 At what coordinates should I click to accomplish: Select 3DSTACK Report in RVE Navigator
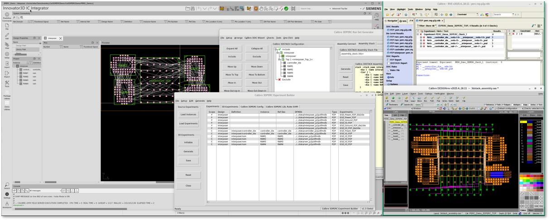398,63
